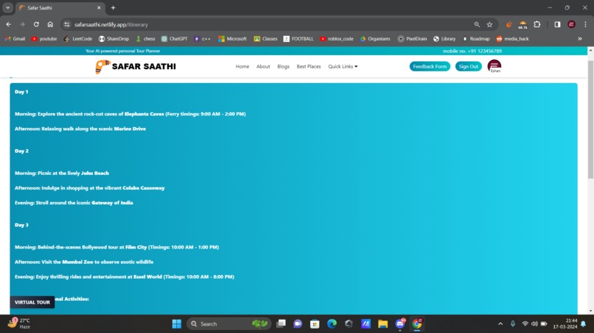This screenshot has height=333, width=594.
Task: Open the clock showing 21:44
Action: pos(565,323)
